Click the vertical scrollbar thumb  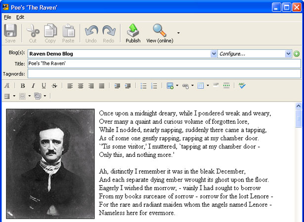coord(298,118)
